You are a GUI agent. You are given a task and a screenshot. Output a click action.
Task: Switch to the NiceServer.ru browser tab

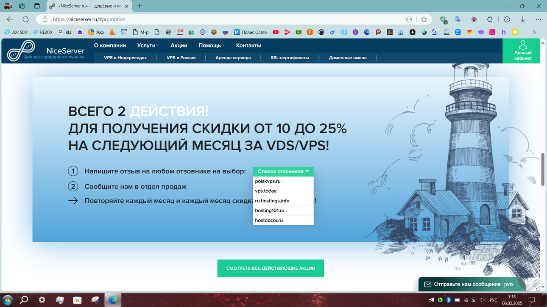89,6
